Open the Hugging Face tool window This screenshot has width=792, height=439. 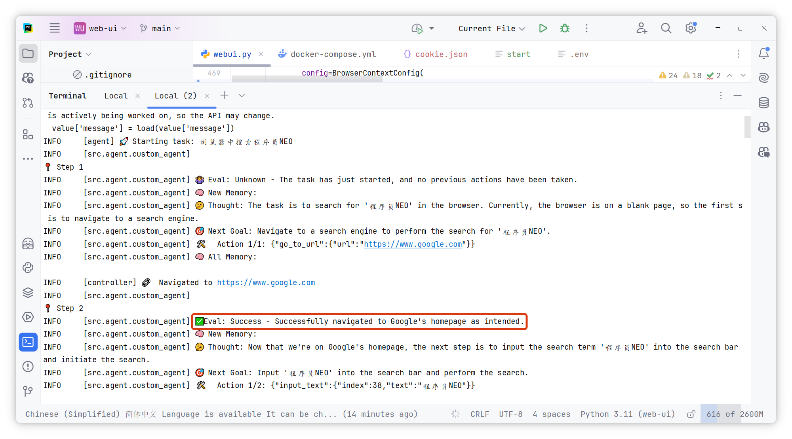point(28,243)
